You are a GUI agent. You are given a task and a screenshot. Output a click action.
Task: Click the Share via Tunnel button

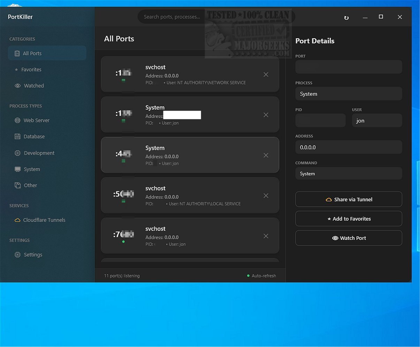[349, 199]
